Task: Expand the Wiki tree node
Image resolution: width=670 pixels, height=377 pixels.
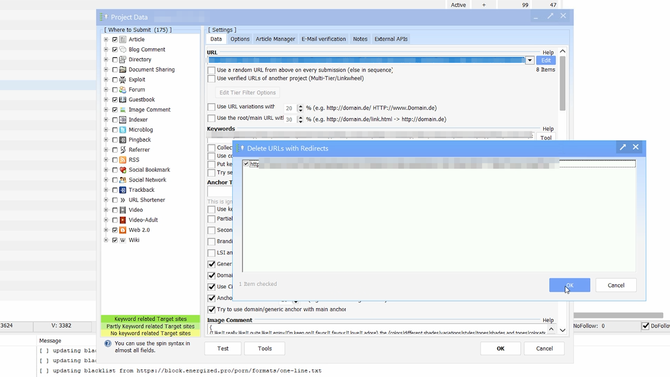Action: 106,240
